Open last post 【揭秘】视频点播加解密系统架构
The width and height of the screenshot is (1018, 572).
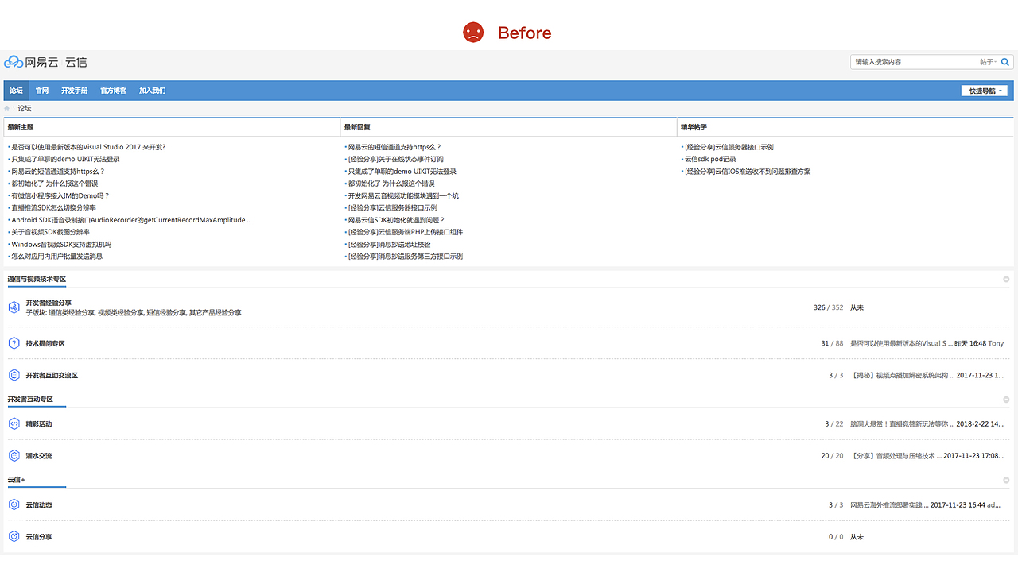click(x=902, y=375)
